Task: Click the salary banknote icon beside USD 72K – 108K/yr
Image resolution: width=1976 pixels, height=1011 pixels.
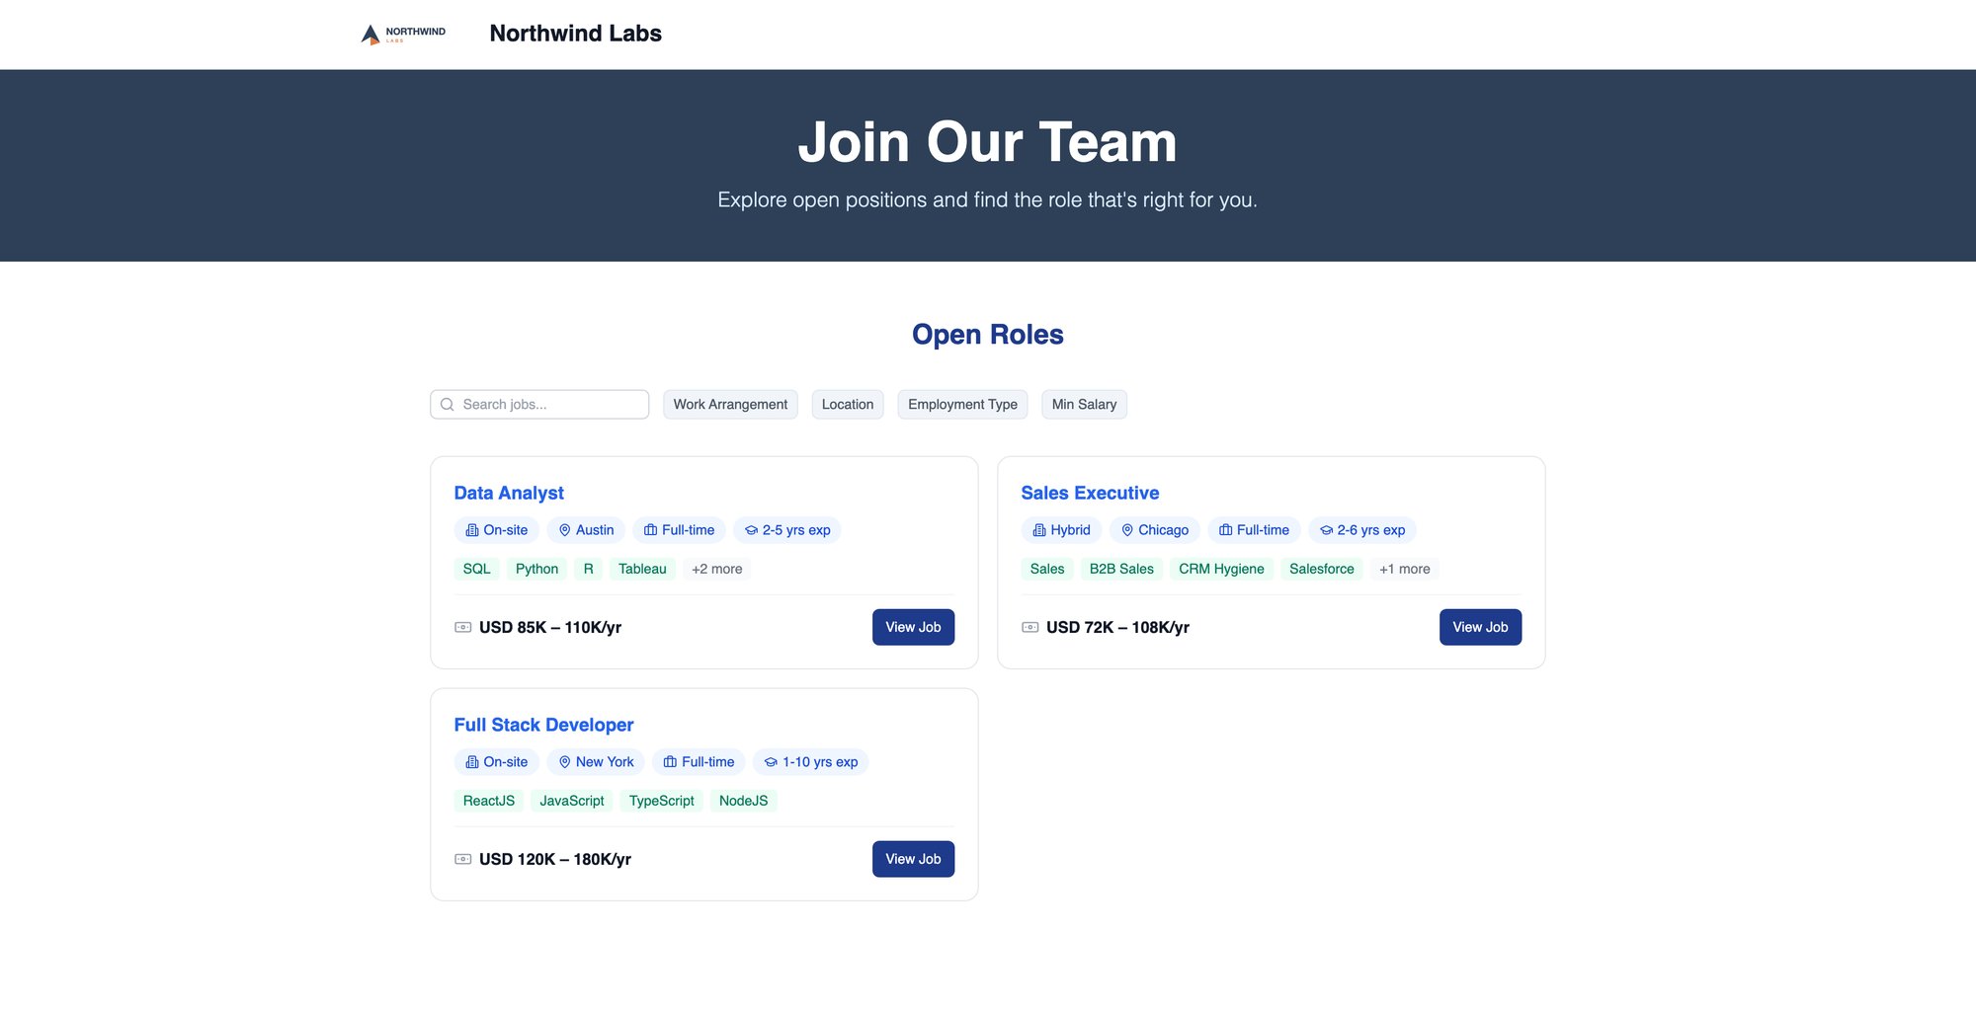Action: [x=1030, y=627]
